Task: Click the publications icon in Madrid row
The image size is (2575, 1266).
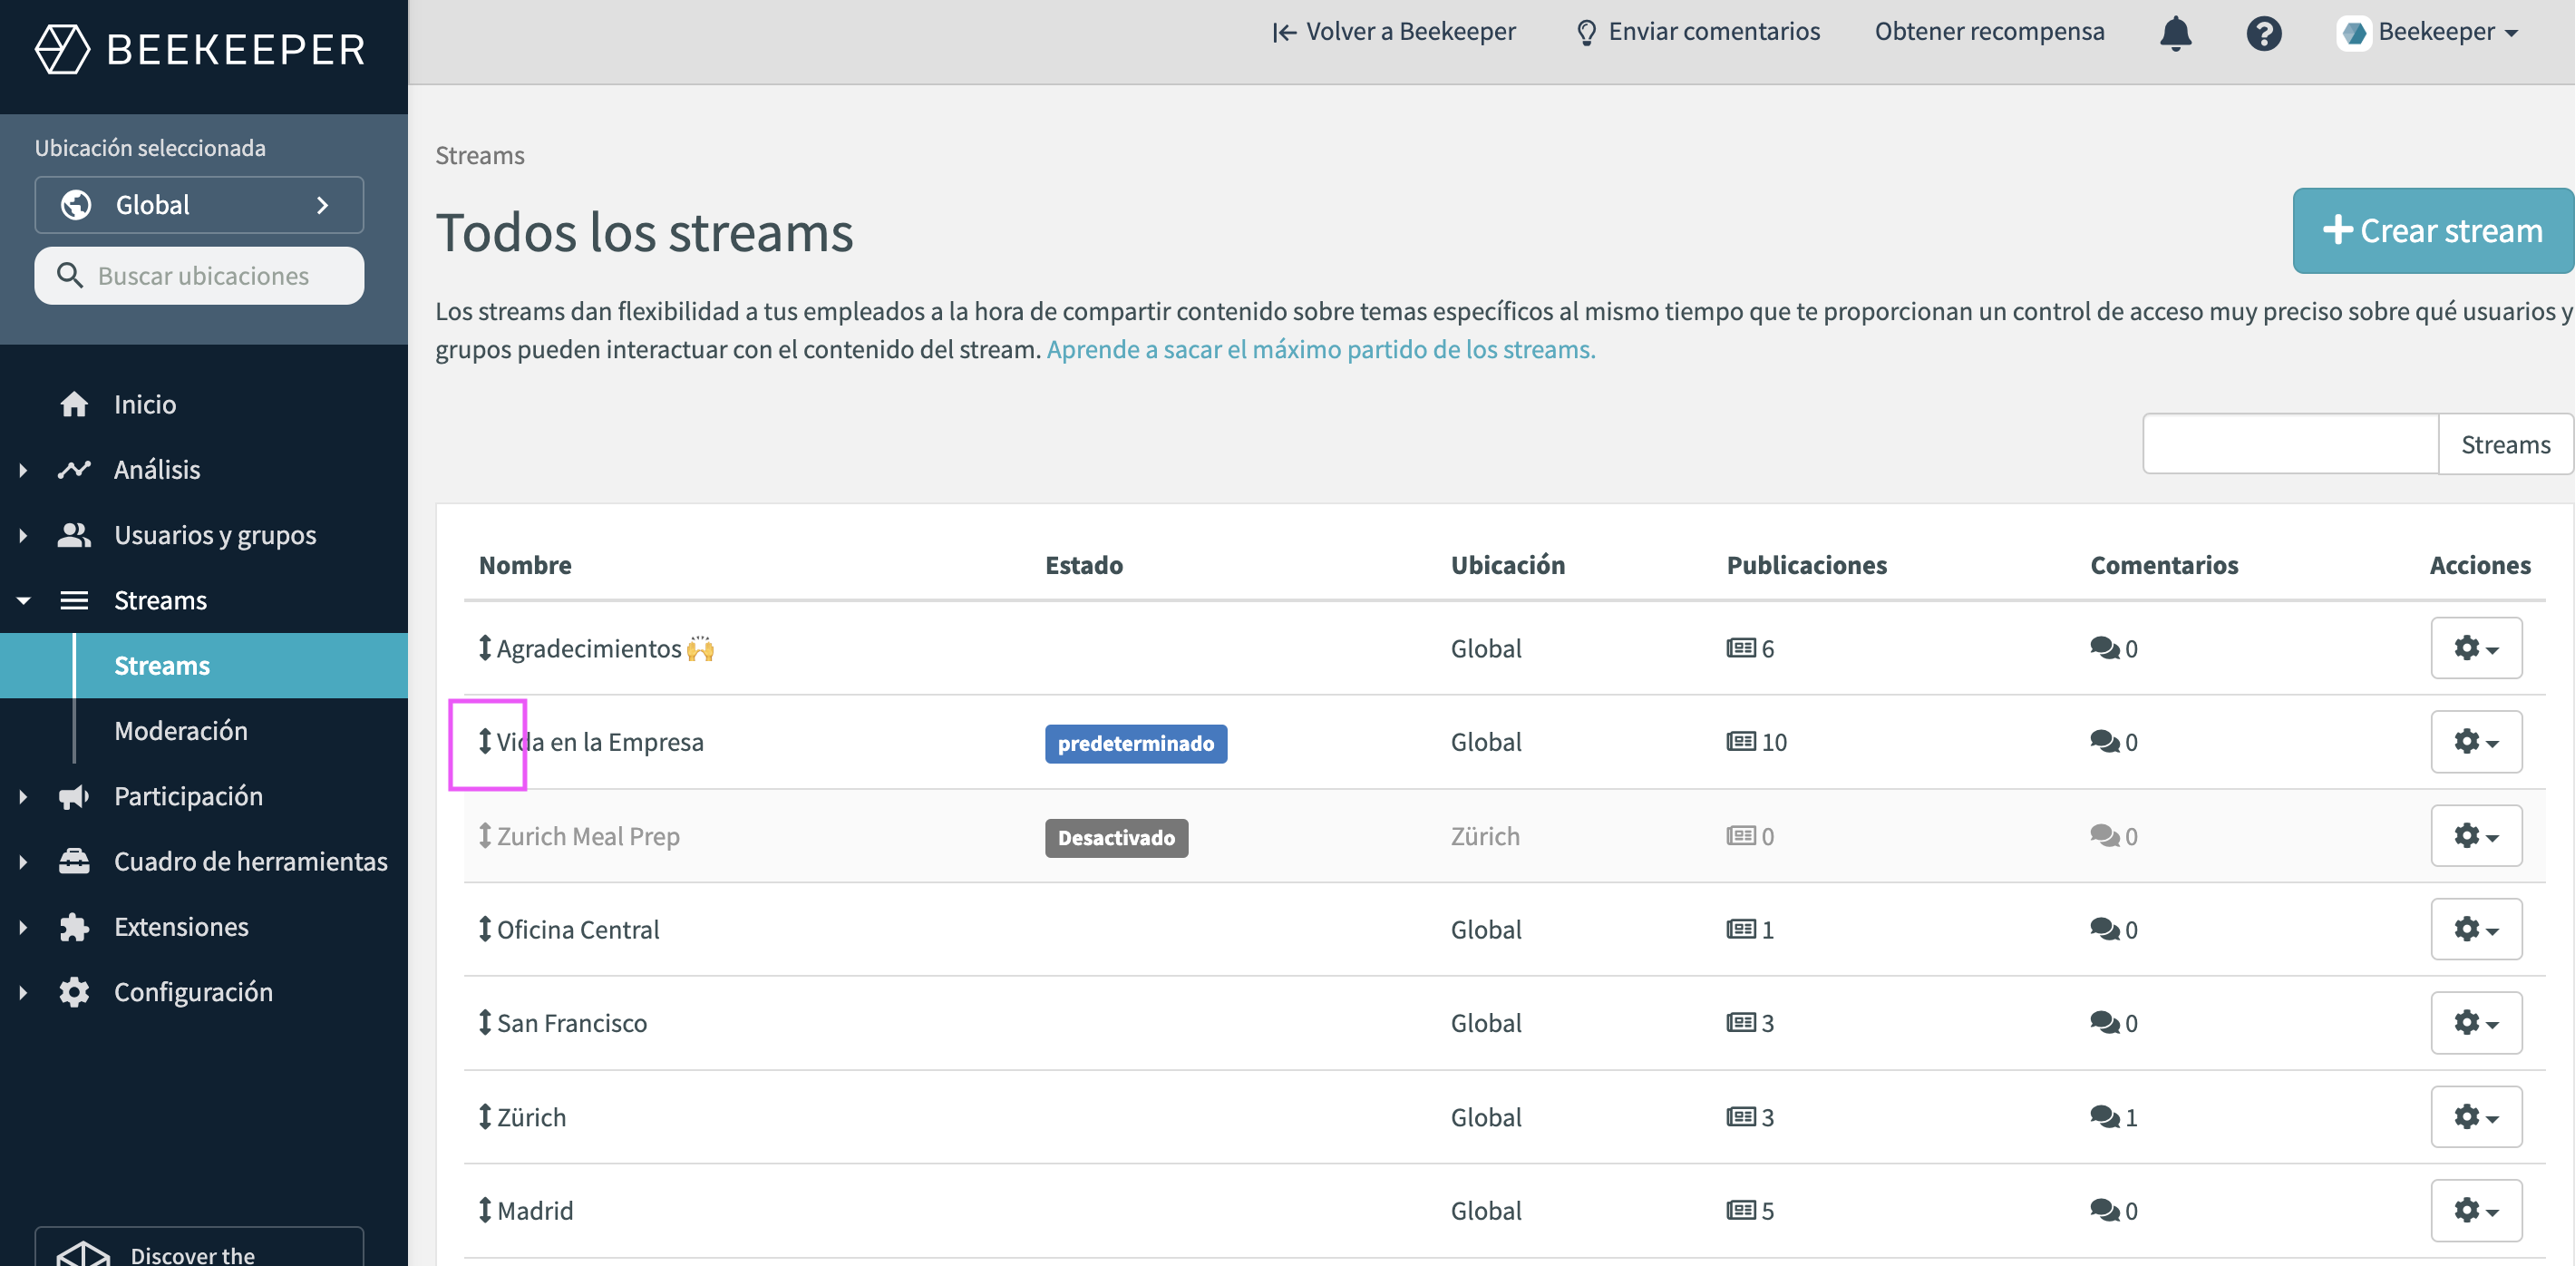Action: click(1740, 1210)
